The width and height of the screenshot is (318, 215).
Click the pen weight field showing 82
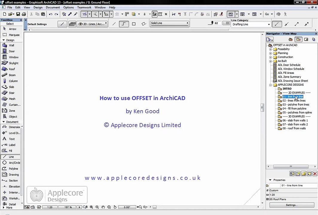point(217,23)
